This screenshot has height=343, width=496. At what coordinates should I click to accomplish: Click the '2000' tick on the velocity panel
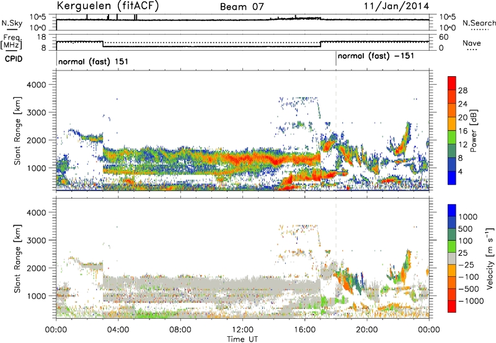[37, 268]
